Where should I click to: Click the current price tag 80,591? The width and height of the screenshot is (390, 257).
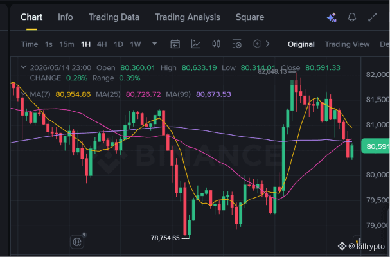point(375,146)
